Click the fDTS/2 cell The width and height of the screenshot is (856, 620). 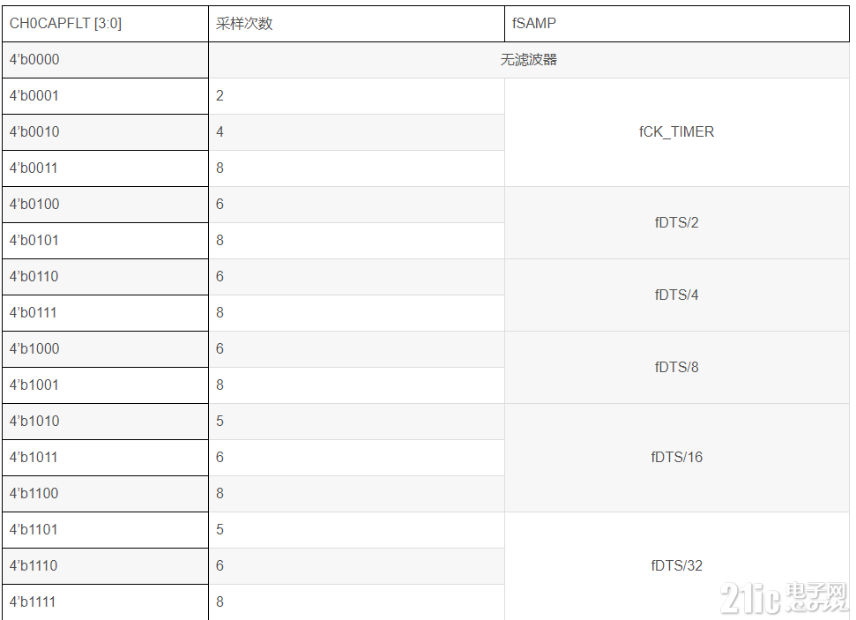pos(677,223)
